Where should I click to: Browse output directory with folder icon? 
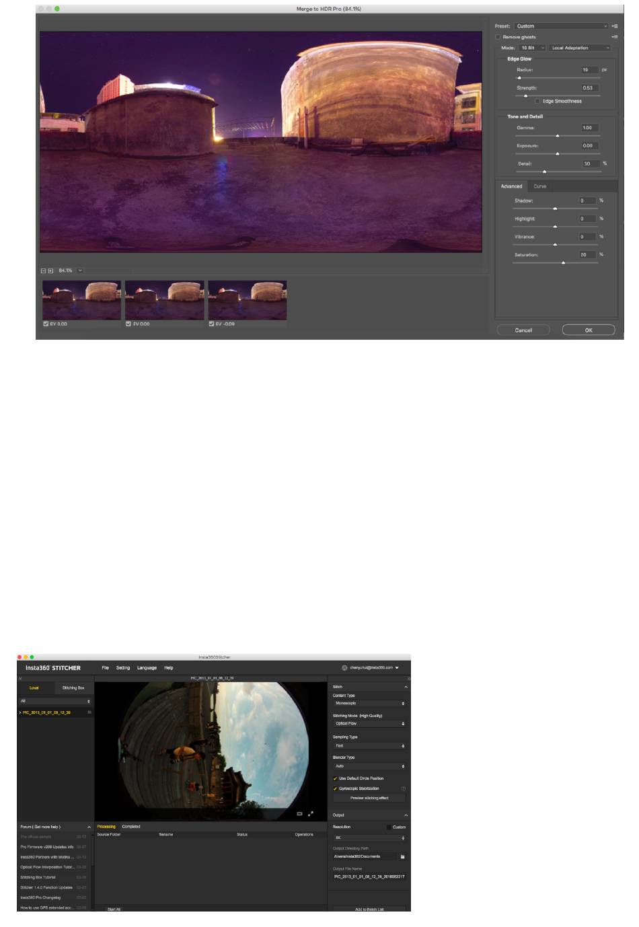click(403, 856)
